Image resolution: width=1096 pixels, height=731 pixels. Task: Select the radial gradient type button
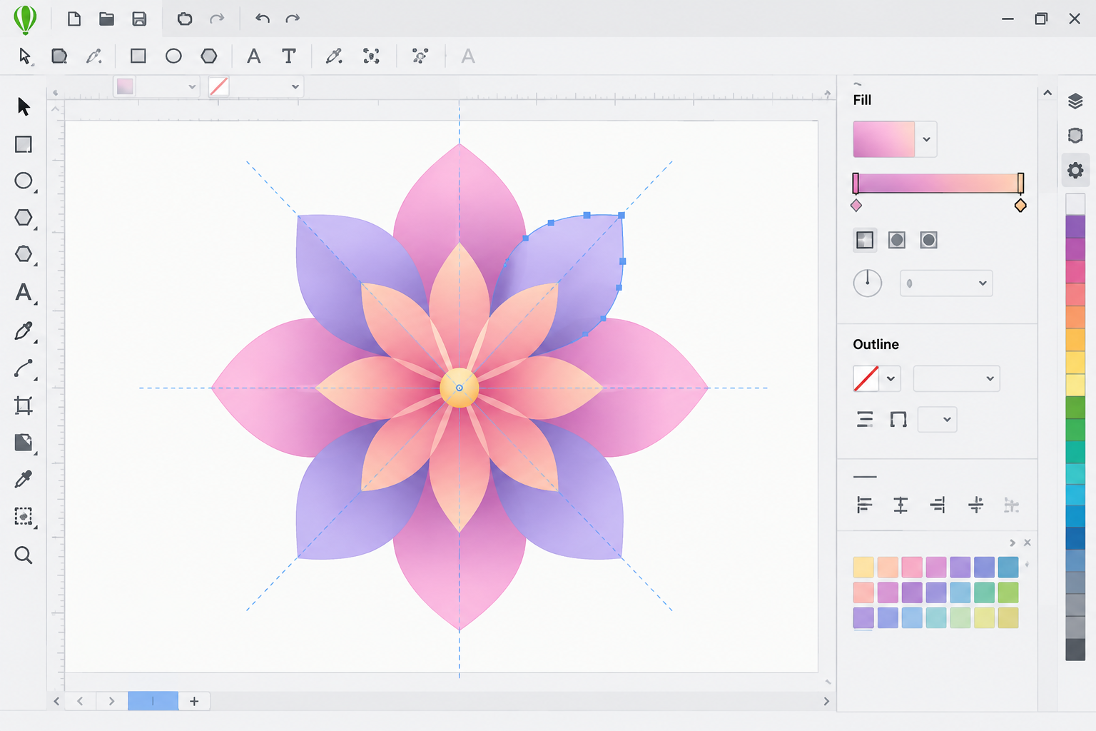[x=897, y=240]
